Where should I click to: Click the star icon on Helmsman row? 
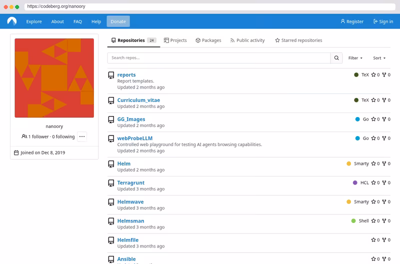point(373,221)
